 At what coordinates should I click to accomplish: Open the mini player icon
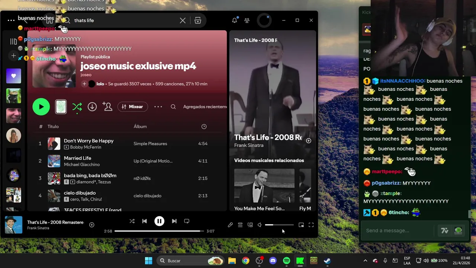pos(301,225)
